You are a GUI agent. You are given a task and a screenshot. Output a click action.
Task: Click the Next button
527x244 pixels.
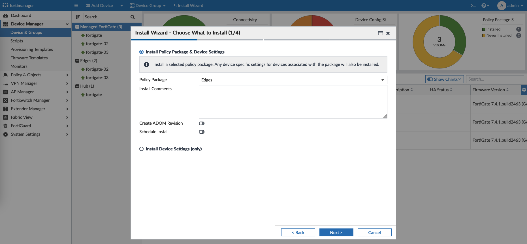click(336, 232)
